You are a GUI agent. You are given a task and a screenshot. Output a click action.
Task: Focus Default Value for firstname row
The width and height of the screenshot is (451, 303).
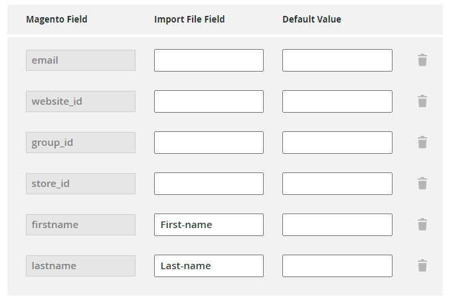(x=337, y=225)
